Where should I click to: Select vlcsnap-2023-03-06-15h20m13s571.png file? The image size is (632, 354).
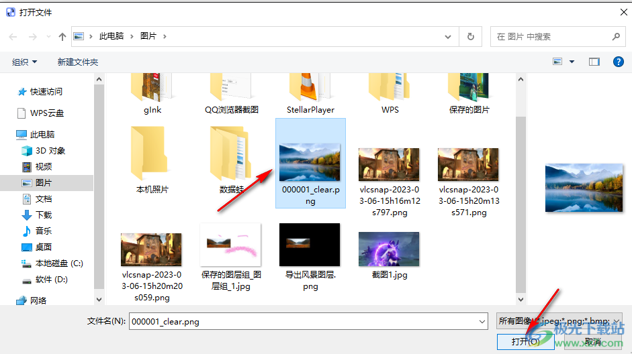click(469, 182)
